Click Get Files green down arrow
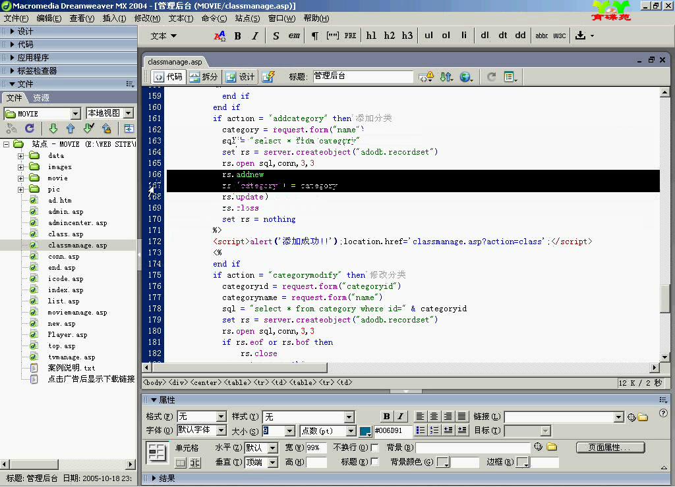Viewport: 675px width, 487px height. (53, 128)
